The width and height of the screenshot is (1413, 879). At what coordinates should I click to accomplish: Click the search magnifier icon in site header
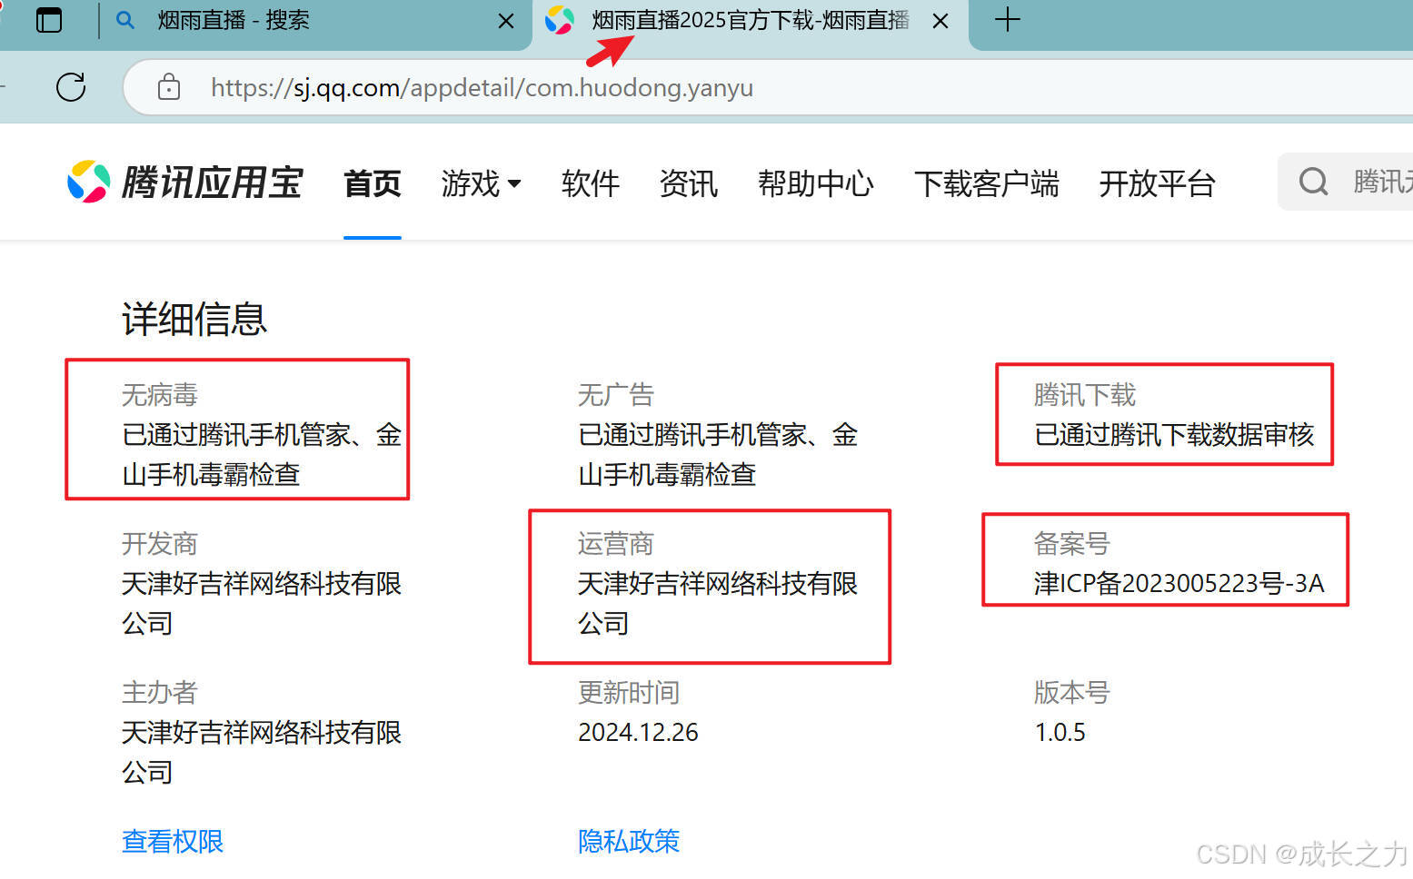pyautogui.click(x=1313, y=182)
